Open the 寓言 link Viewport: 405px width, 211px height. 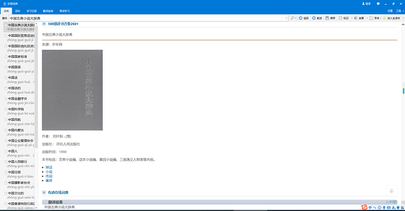pos(49,181)
